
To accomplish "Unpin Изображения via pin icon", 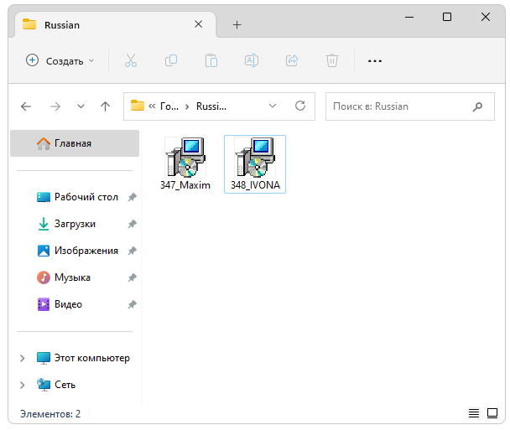I will (x=132, y=251).
